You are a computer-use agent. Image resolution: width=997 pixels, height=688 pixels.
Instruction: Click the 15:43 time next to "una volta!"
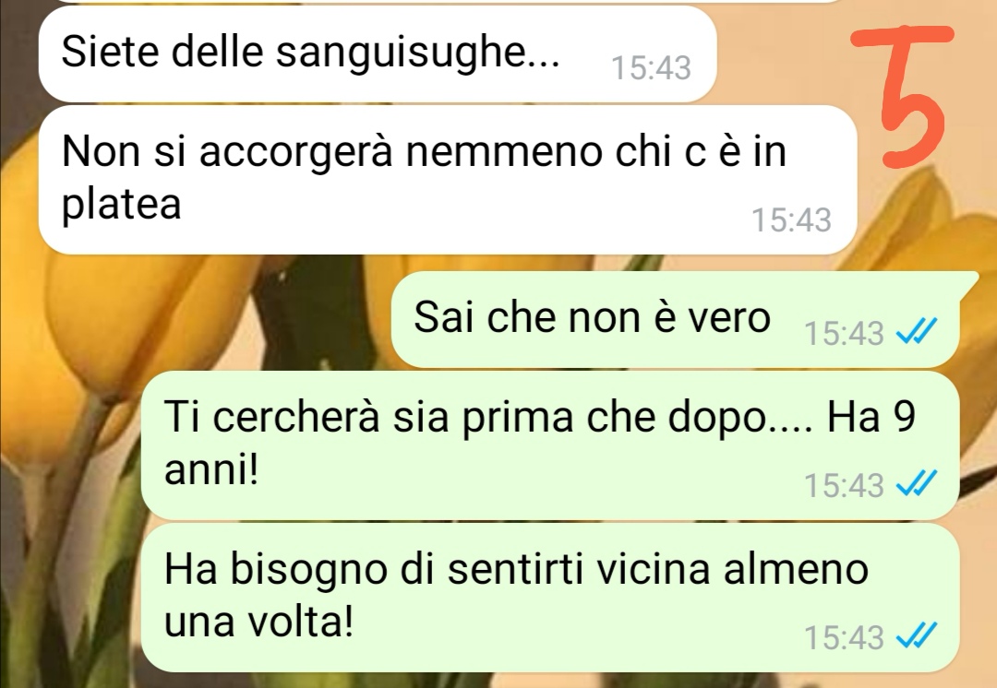845,637
